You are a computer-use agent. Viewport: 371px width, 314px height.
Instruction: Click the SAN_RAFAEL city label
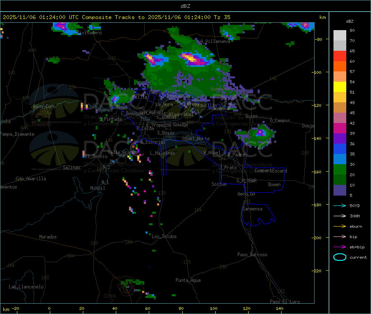point(151,112)
